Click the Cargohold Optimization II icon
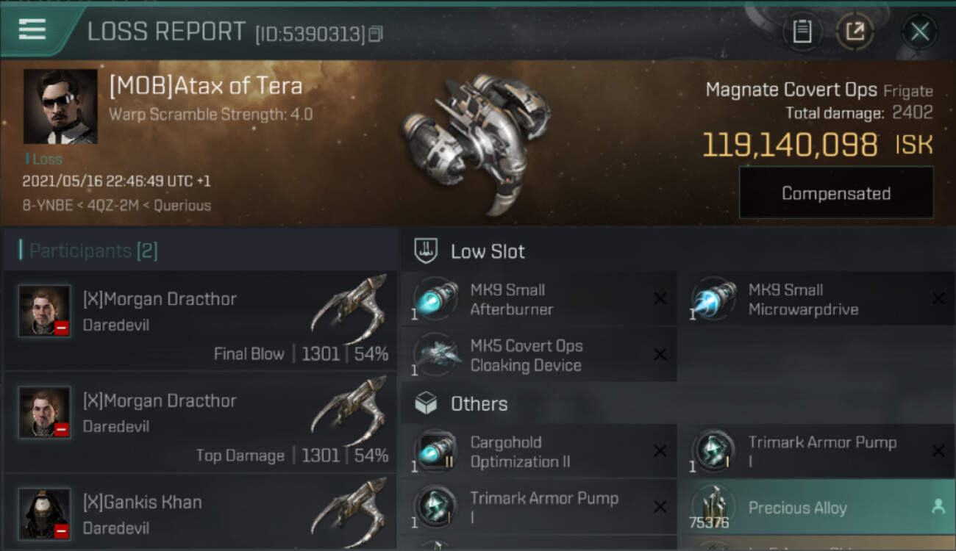The height and width of the screenshot is (551, 956). pyautogui.click(x=436, y=451)
